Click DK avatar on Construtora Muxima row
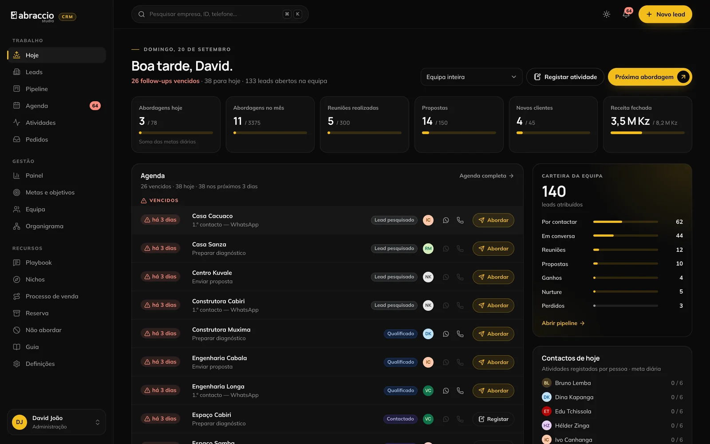 428,334
